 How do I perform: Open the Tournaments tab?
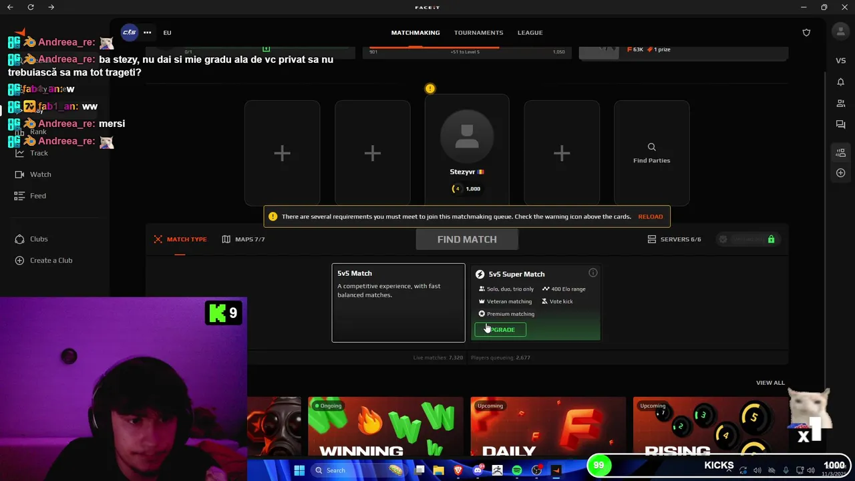[x=478, y=32]
